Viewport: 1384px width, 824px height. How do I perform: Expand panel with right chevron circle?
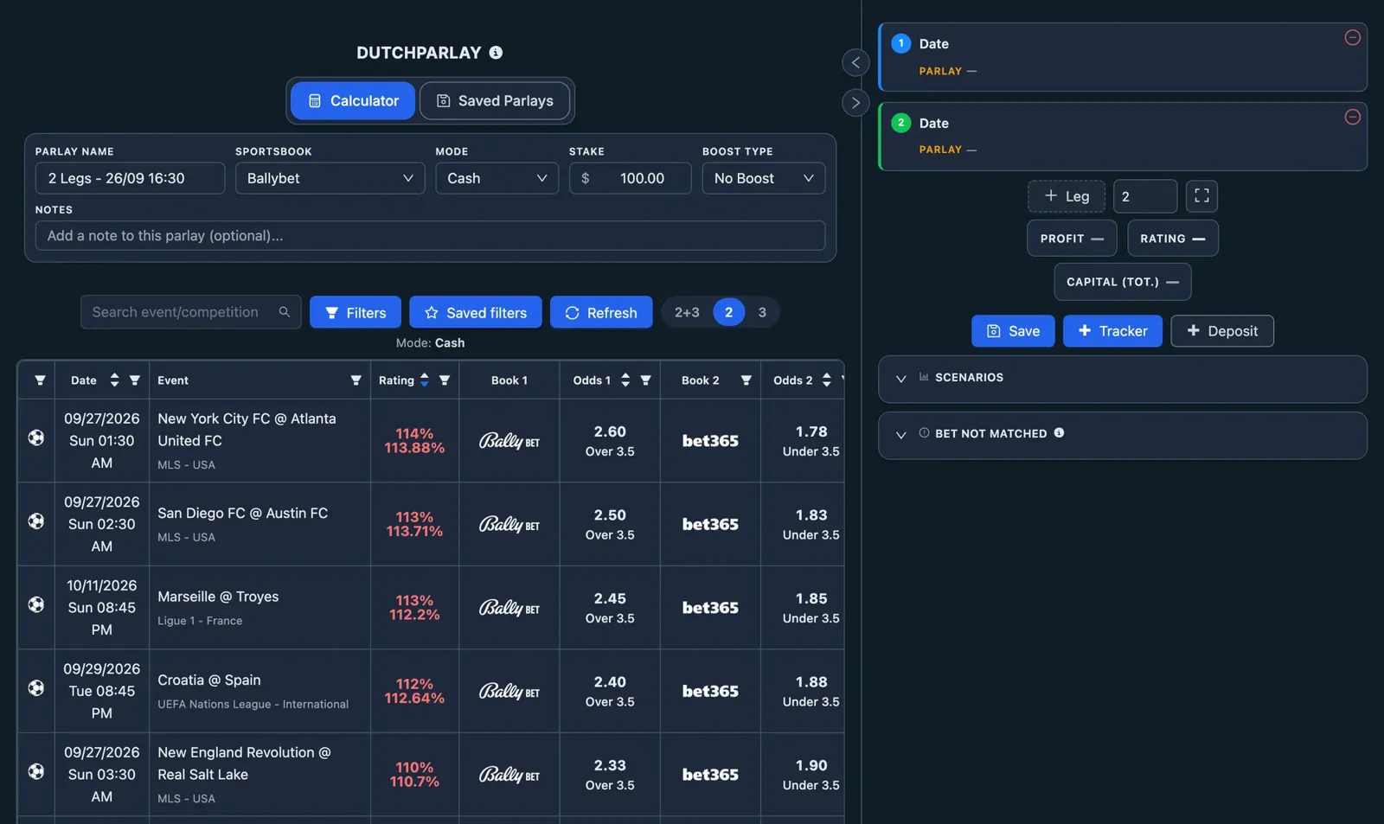point(855,103)
